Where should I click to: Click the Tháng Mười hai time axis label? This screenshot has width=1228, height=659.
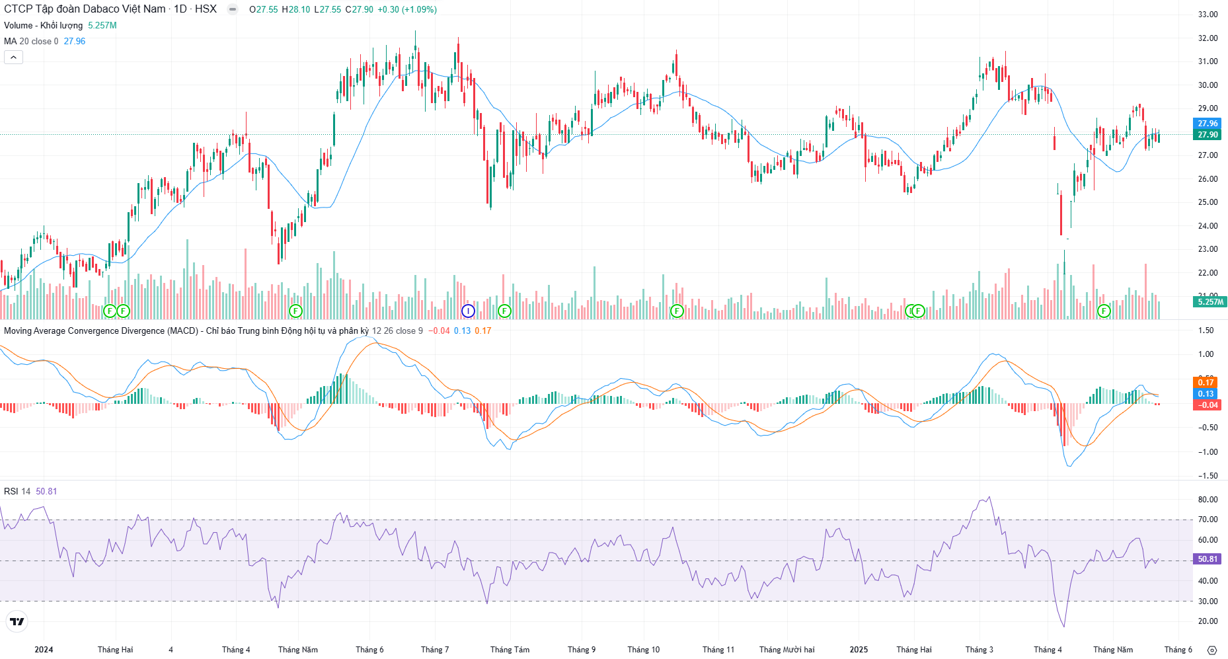[x=787, y=650]
